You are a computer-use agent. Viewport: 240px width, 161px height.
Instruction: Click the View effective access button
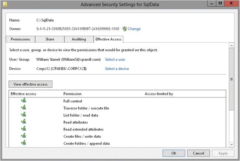[30, 84]
